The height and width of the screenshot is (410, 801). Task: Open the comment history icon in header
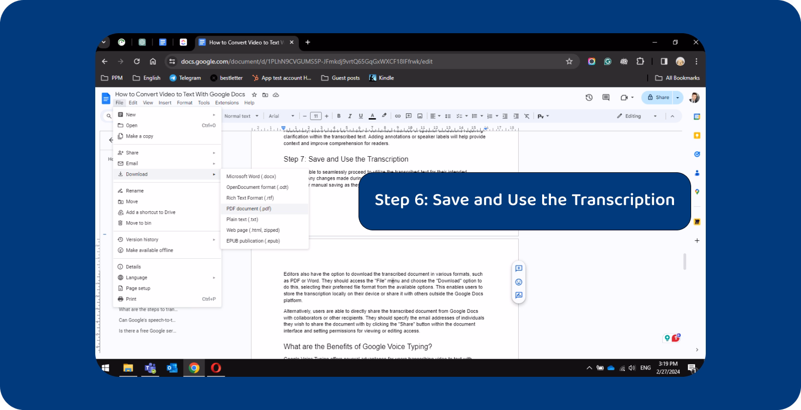click(x=606, y=98)
